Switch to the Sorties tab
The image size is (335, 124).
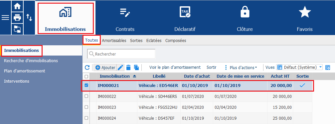[x=136, y=41]
